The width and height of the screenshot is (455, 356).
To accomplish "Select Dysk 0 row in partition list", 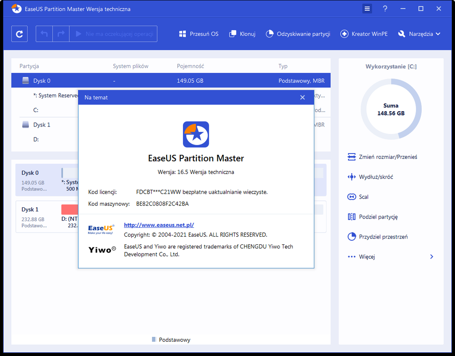I will [171, 81].
